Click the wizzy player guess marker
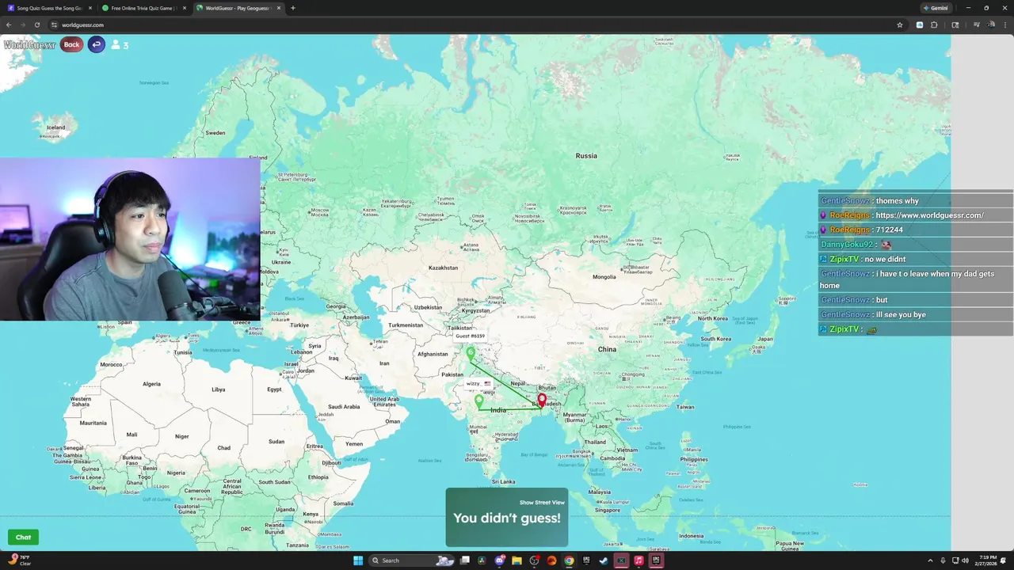Image resolution: width=1014 pixels, height=570 pixels. pyautogui.click(x=479, y=401)
